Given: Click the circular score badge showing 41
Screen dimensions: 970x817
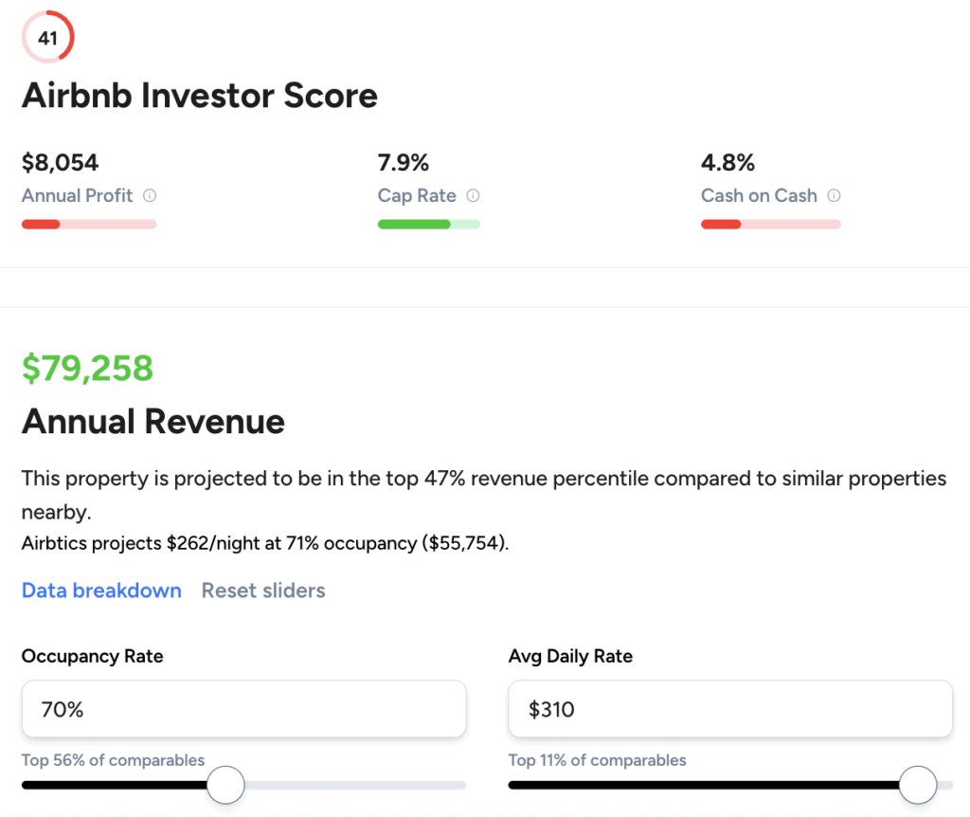Looking at the screenshot, I should tap(47, 38).
